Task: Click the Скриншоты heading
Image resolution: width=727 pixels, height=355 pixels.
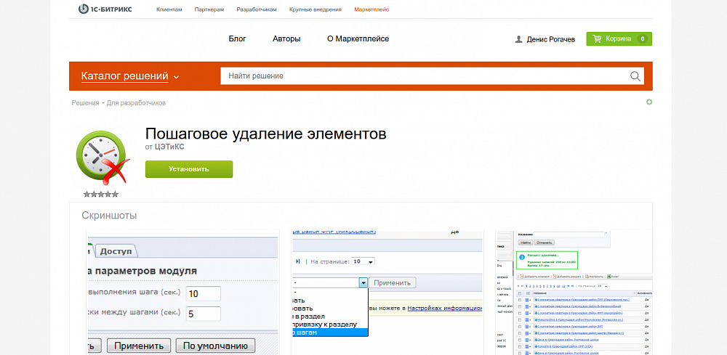Action: tap(109, 215)
